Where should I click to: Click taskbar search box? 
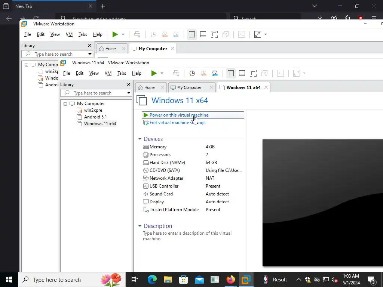[x=72, y=280]
